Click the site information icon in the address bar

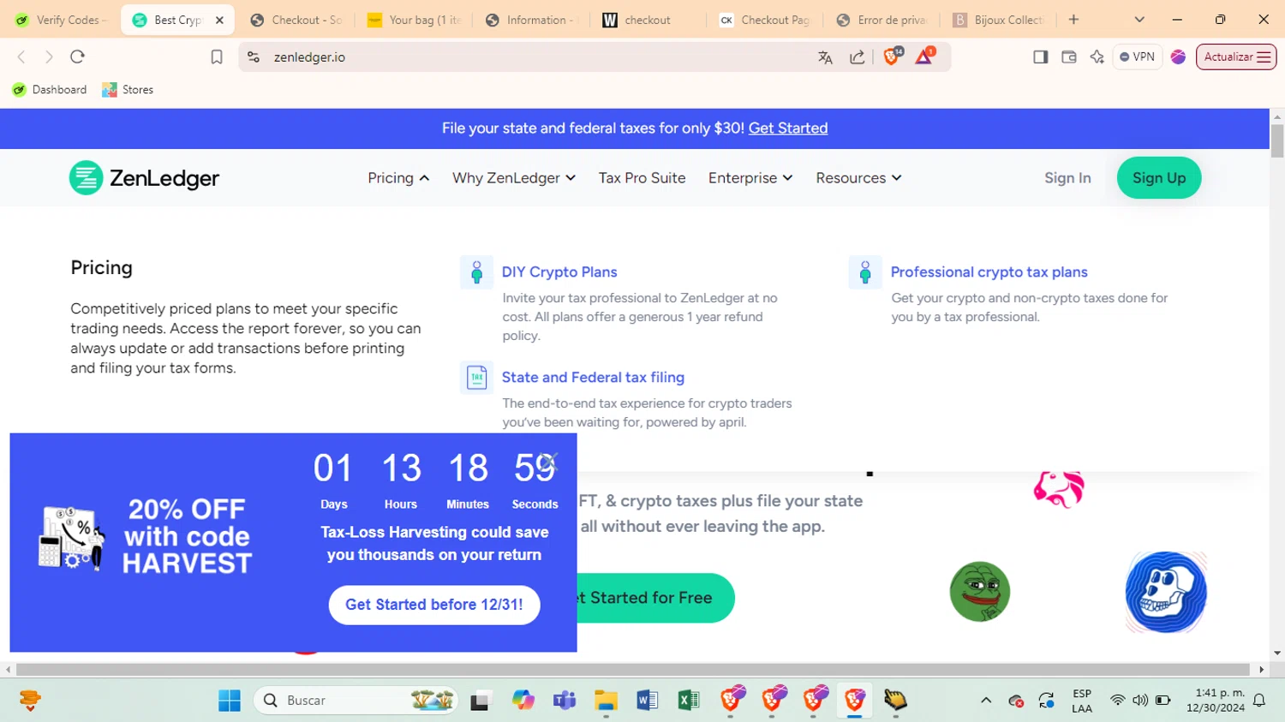[254, 57]
